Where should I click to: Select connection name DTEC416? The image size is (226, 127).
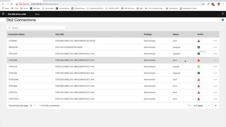13,67
